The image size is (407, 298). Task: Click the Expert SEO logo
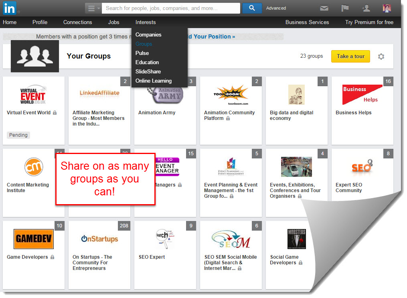click(x=362, y=166)
